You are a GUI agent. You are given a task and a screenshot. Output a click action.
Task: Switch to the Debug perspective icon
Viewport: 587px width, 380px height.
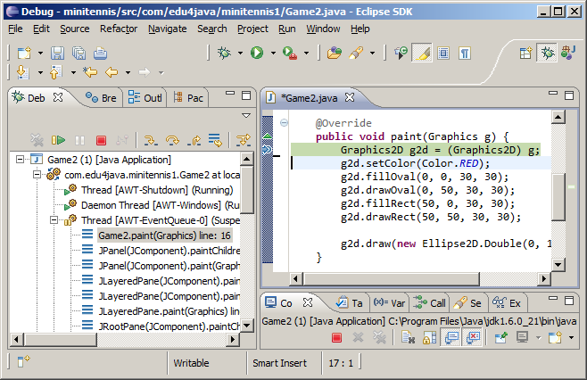[547, 53]
